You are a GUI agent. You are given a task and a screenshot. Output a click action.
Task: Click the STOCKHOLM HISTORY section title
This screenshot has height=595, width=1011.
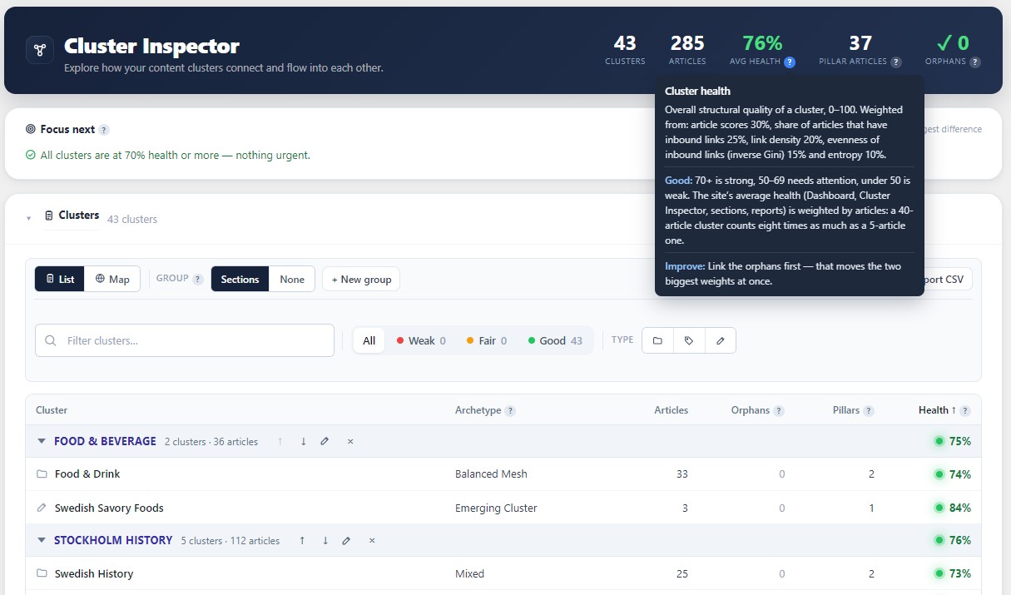click(x=113, y=540)
